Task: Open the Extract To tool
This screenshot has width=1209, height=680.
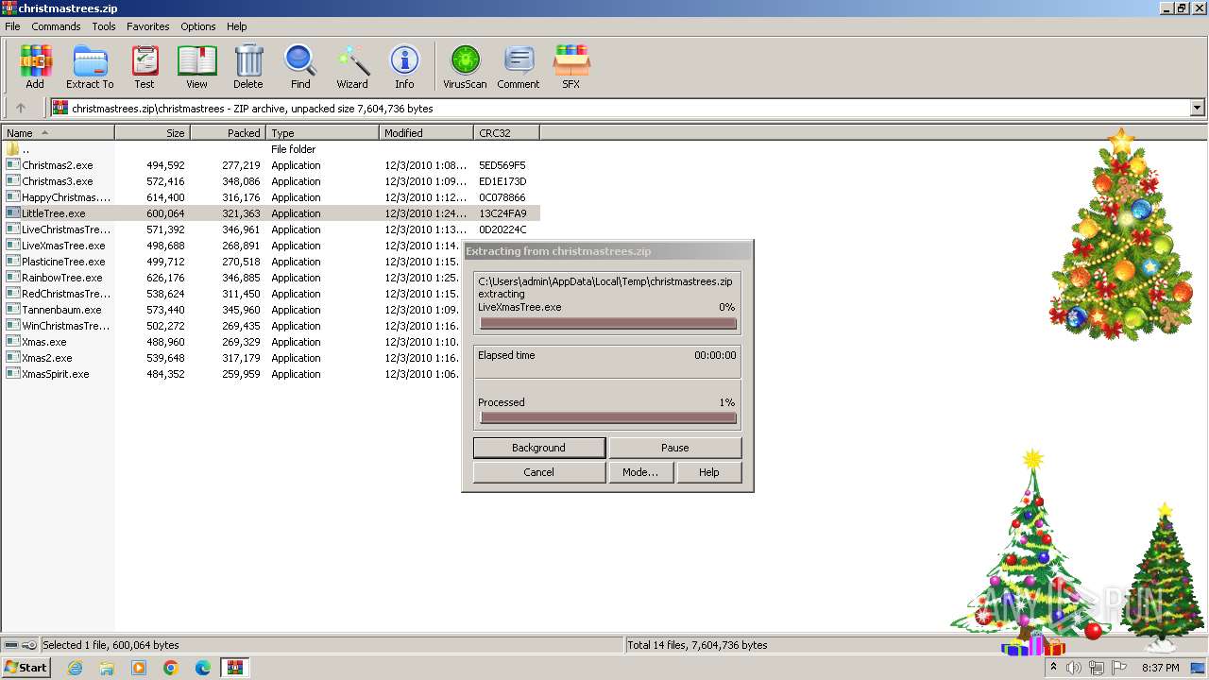Action: pos(90,67)
